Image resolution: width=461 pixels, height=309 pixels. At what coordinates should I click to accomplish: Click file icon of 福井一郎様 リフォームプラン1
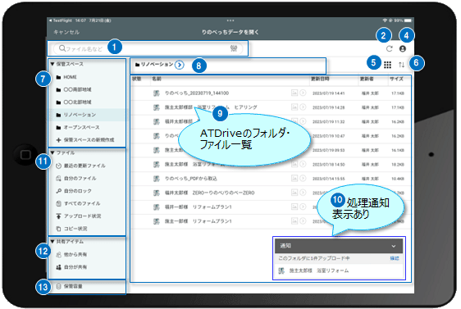(157, 207)
